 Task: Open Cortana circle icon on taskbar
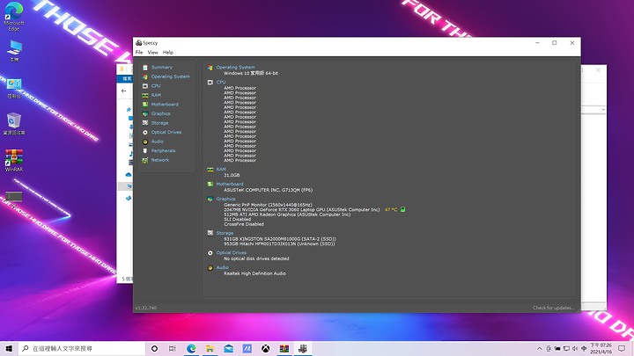(x=154, y=348)
